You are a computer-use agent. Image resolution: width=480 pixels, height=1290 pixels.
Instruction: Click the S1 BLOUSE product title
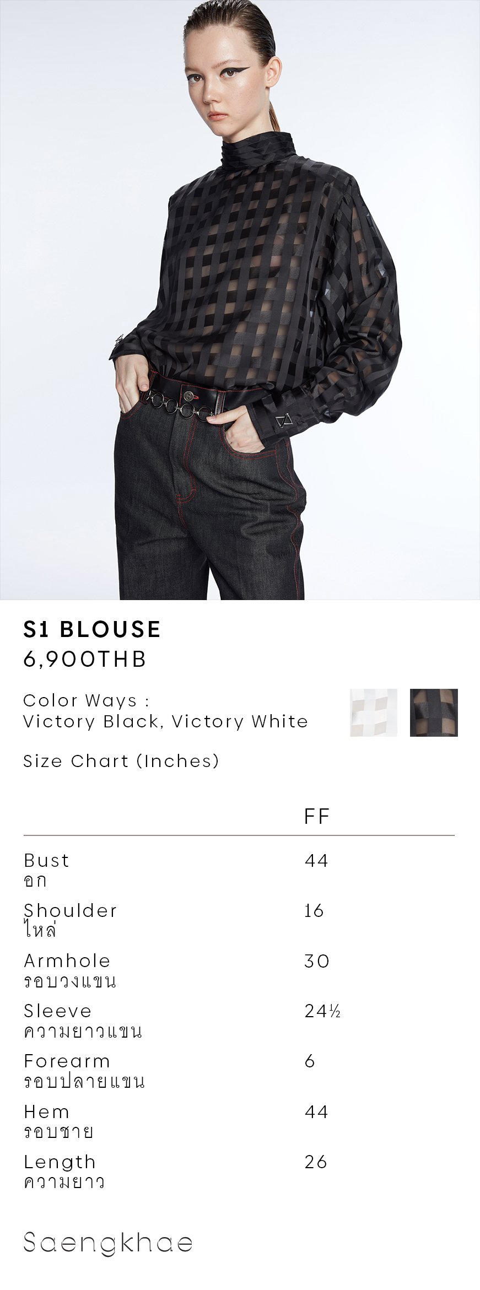pyautogui.click(x=92, y=629)
